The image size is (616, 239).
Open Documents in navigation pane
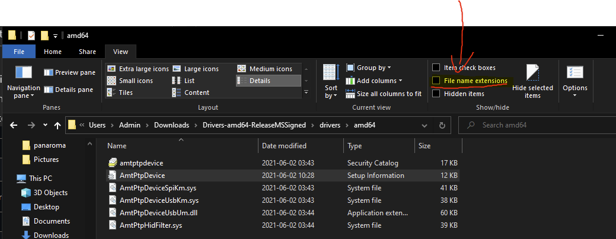click(46, 221)
